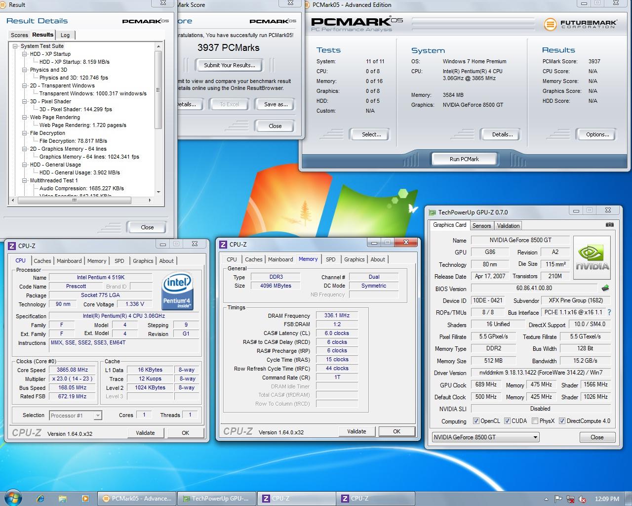Click the vertical scrollbar down arrow in Results
Image resolution: width=632 pixels, height=506 pixels.
click(x=158, y=192)
